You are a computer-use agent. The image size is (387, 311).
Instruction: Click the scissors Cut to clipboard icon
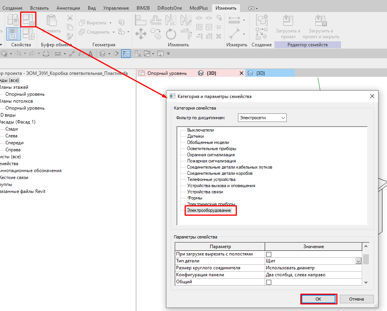(x=70, y=18)
